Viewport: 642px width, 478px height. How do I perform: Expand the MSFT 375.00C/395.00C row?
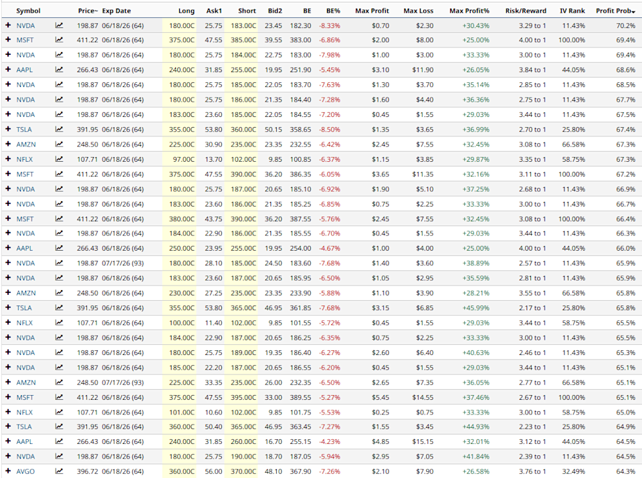[x=8, y=397]
